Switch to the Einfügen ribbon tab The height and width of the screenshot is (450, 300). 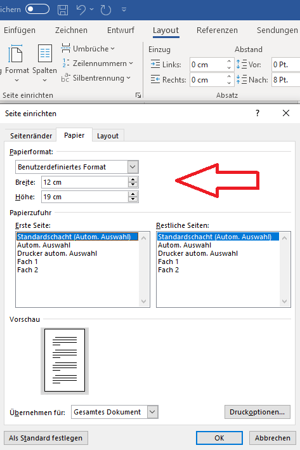click(20, 30)
